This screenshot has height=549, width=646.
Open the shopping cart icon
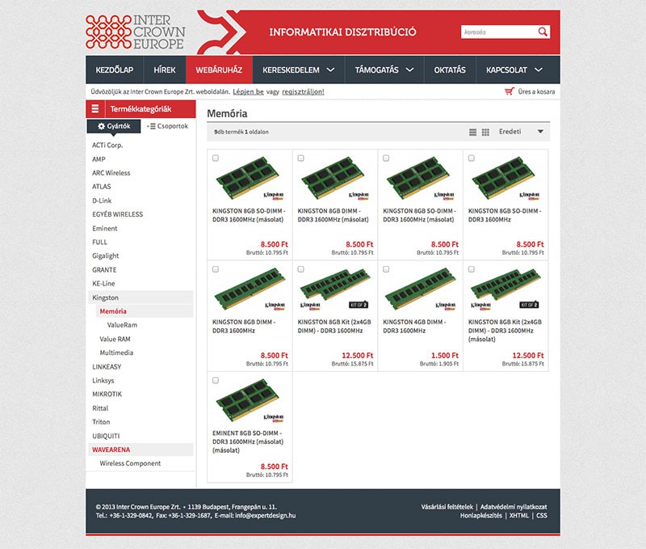[x=509, y=92]
